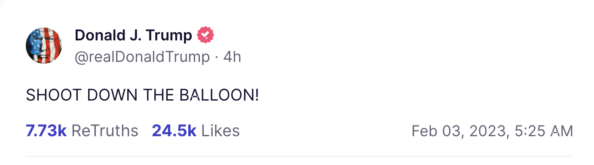Click the flag-painted profile avatar
The height and width of the screenshot is (165, 594).
(44, 46)
